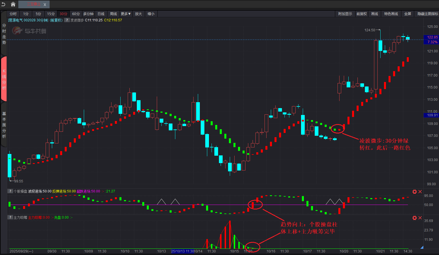Image resolution: width=439 pixels, height=255 pixels.
Task: Open help for 凌波微步 main indicator
Action: [x=67, y=20]
